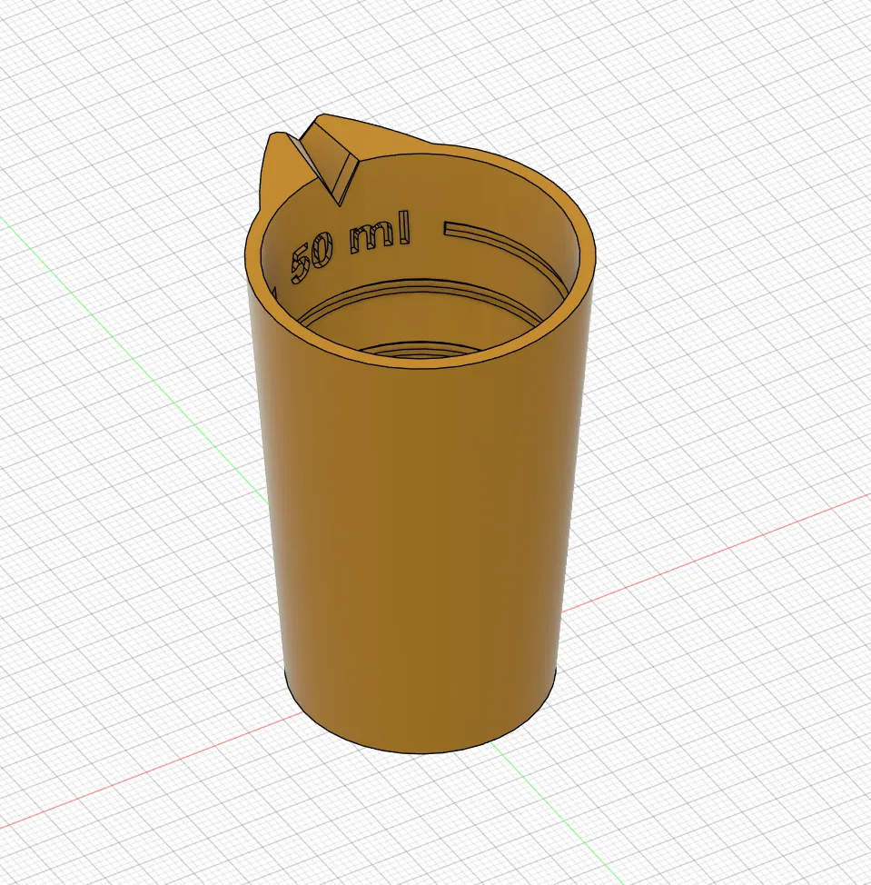Select the embossed "50 ml" text inside cup
The height and width of the screenshot is (885, 871).
pos(350,245)
